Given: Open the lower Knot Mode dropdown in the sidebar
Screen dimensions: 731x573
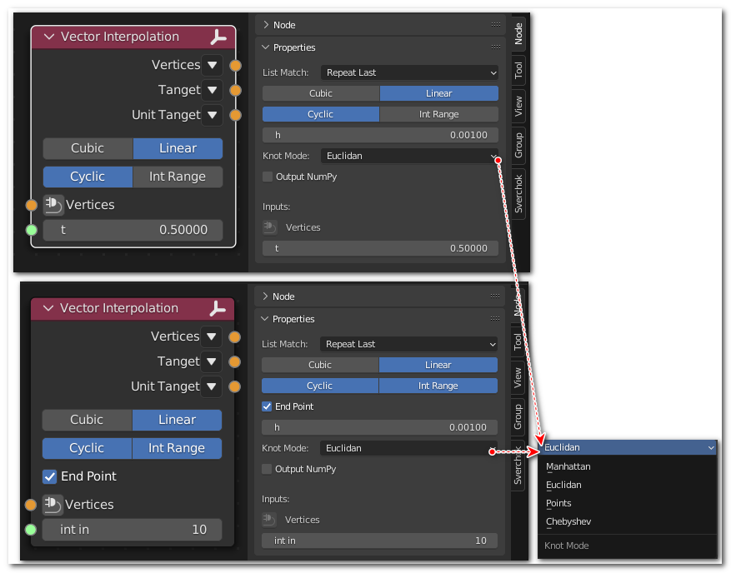Looking at the screenshot, I should click(408, 448).
